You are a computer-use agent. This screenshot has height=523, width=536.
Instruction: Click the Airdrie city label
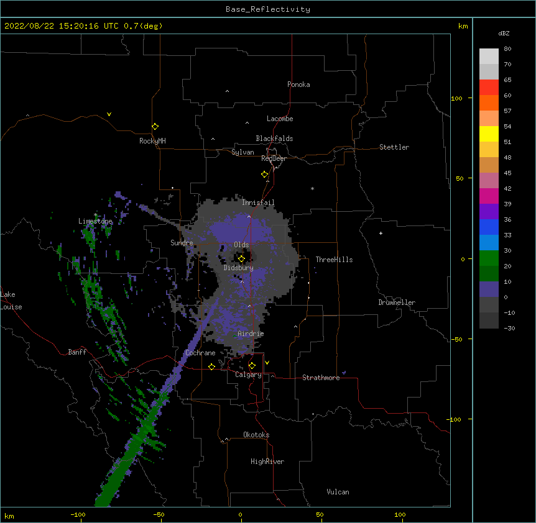(x=251, y=334)
